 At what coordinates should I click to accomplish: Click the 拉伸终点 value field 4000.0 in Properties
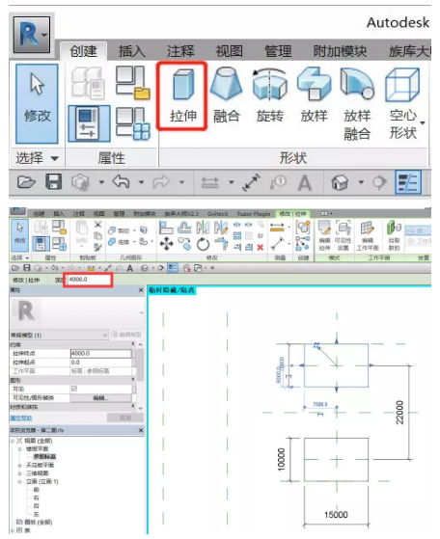100,353
